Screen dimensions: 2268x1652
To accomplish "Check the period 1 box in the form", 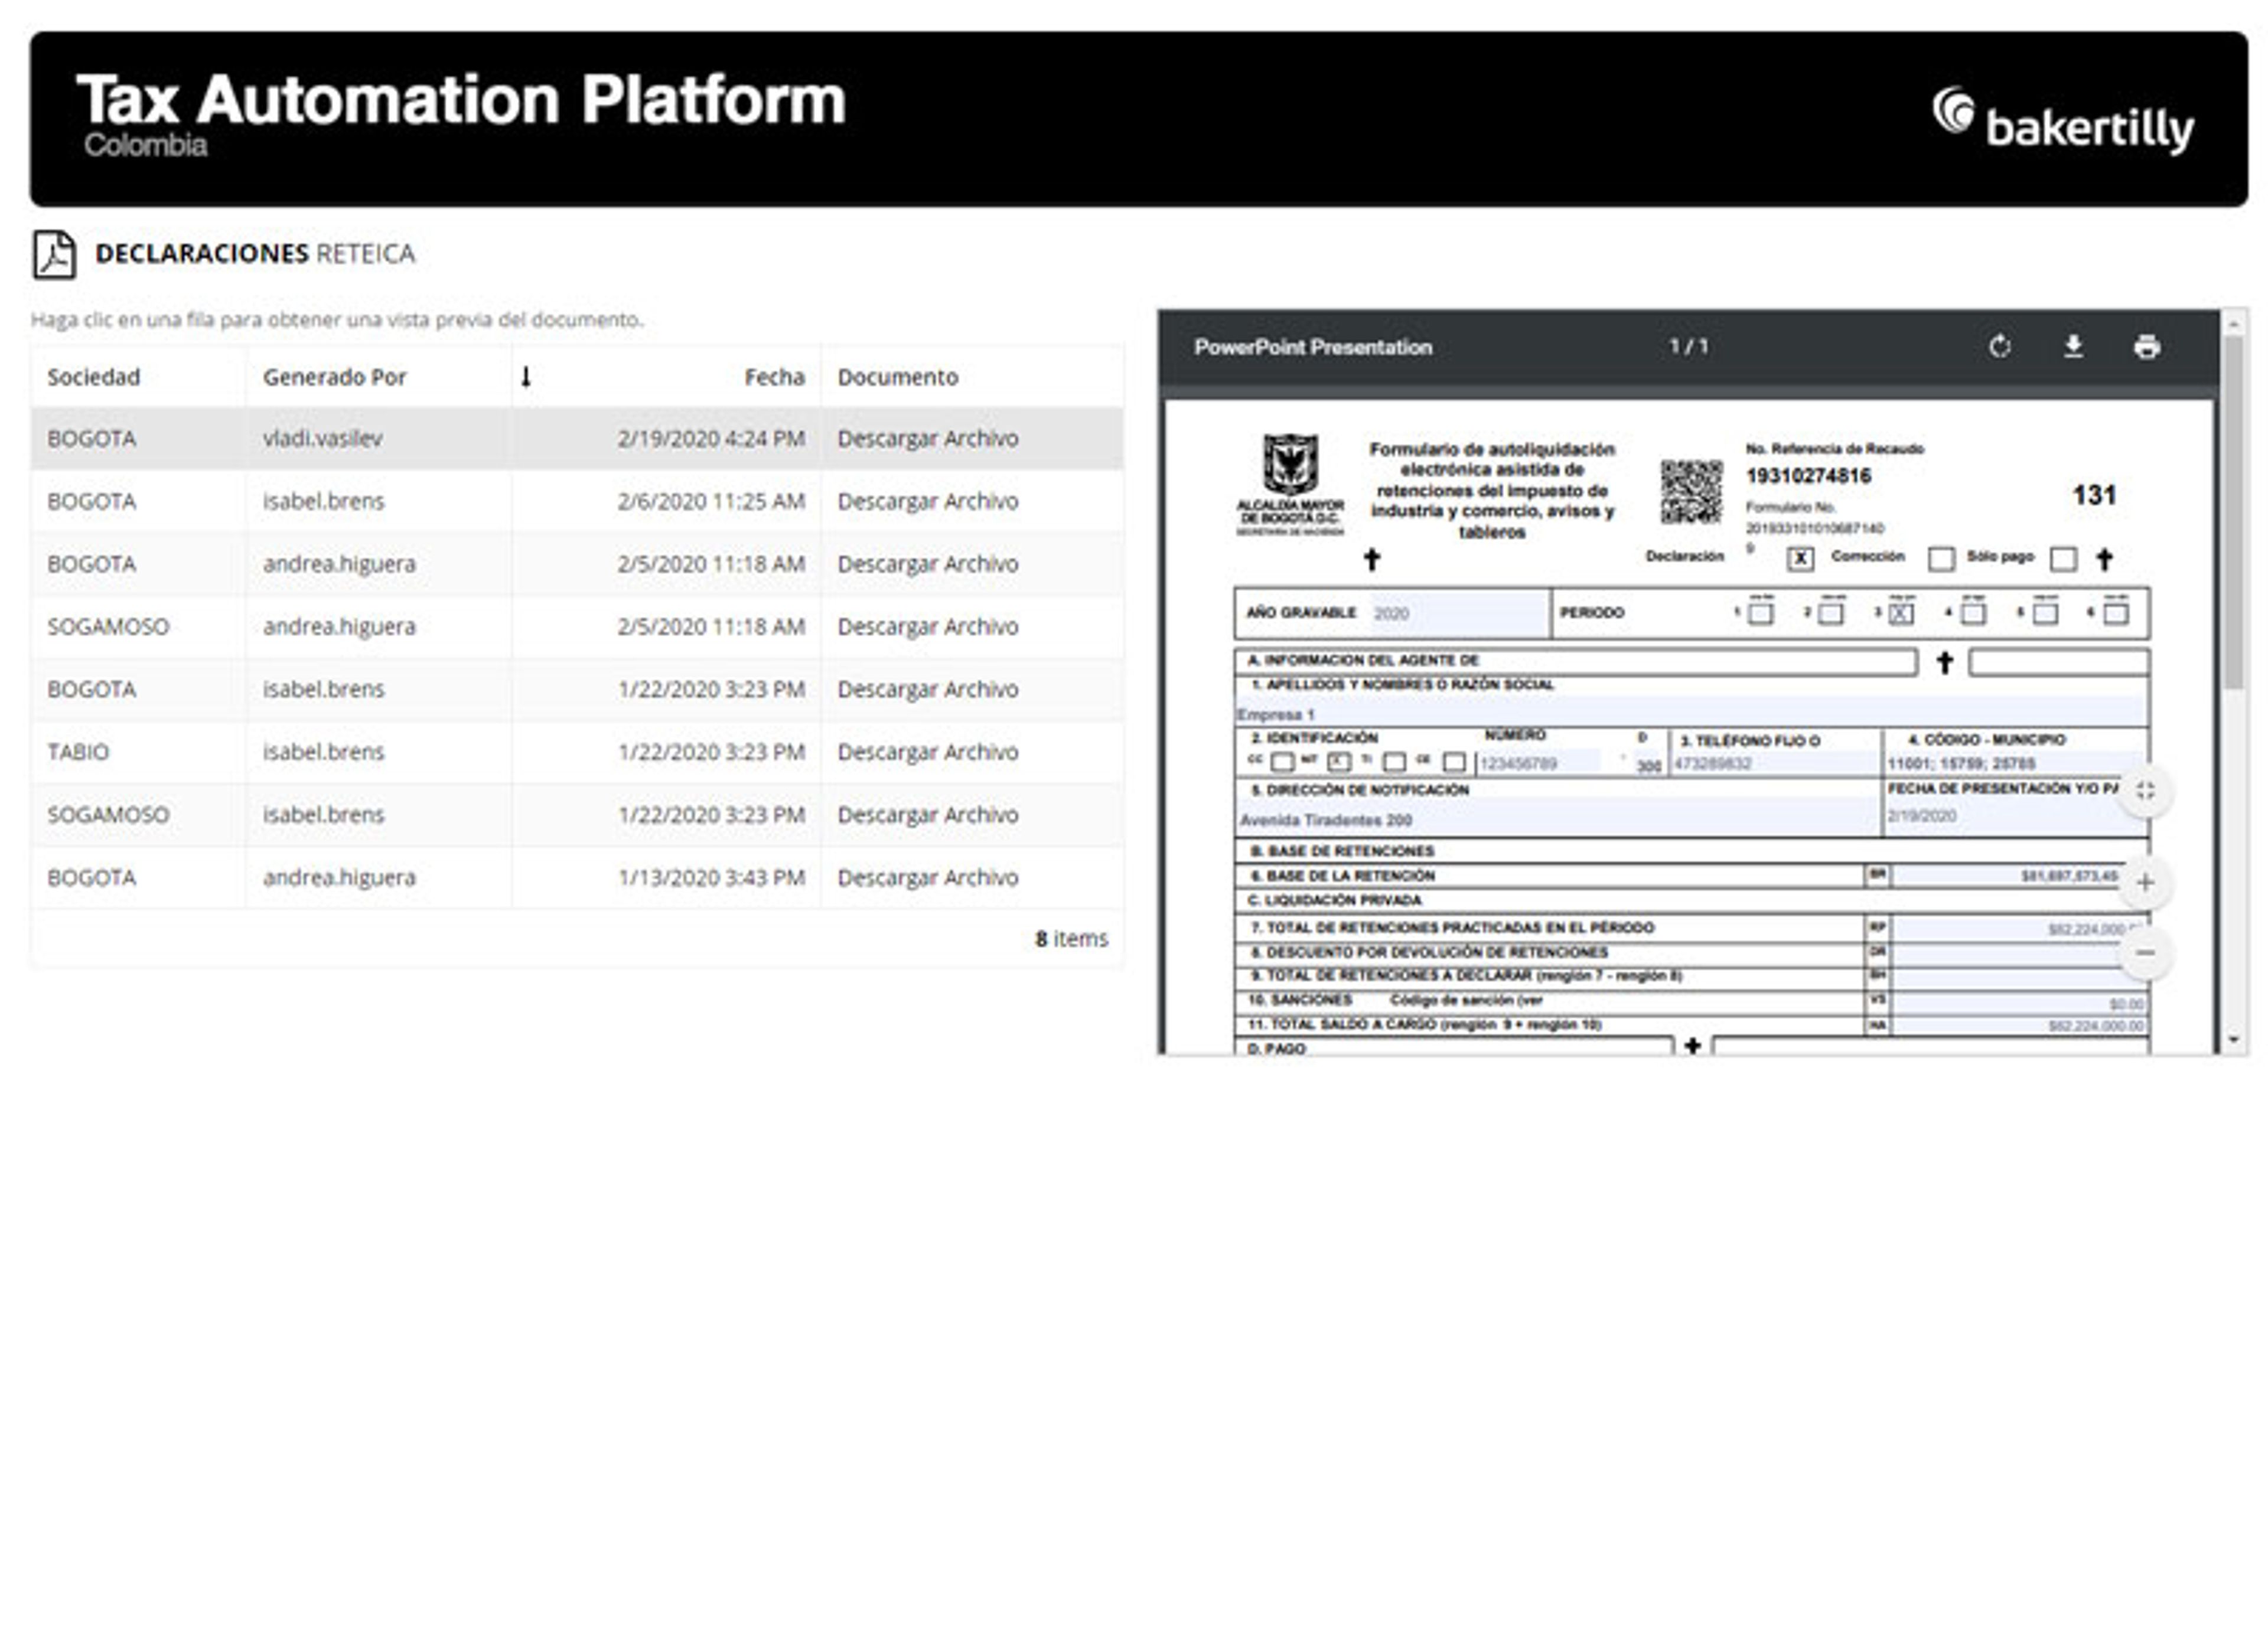I will pos(1761,613).
